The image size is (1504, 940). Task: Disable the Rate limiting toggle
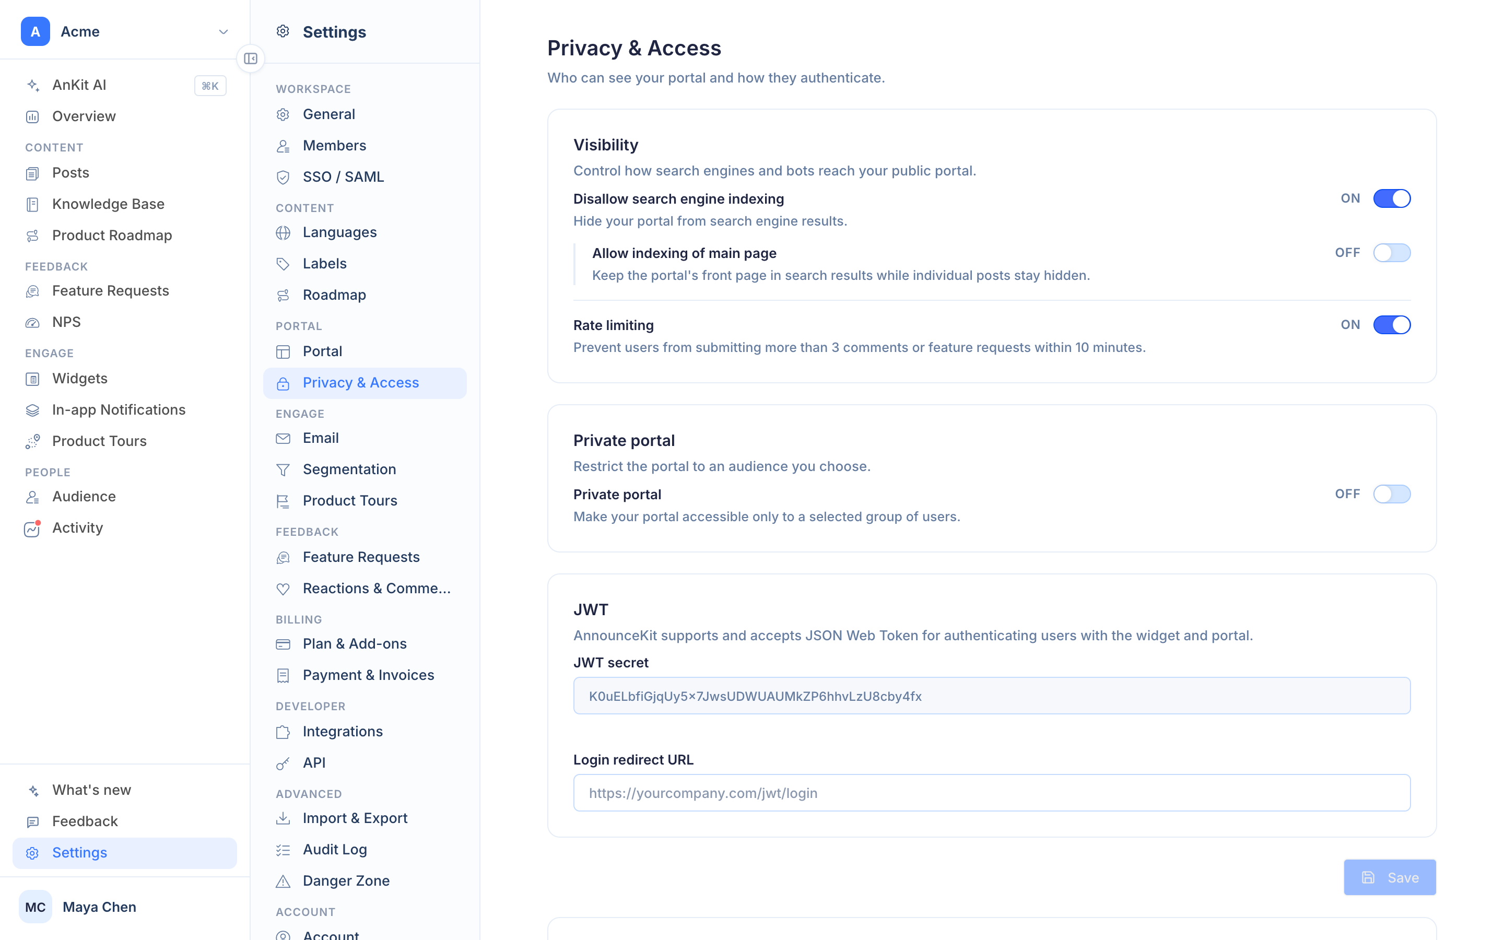tap(1392, 325)
